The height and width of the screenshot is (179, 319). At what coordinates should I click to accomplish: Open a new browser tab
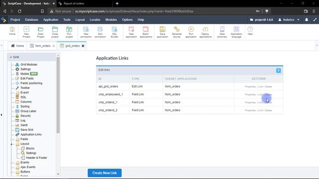coord(117,3)
